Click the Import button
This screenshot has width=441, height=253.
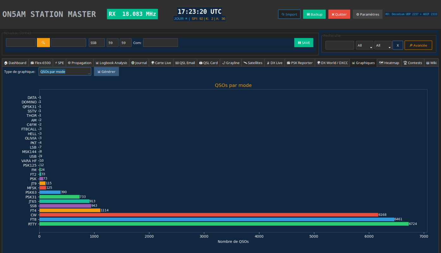coord(289,14)
